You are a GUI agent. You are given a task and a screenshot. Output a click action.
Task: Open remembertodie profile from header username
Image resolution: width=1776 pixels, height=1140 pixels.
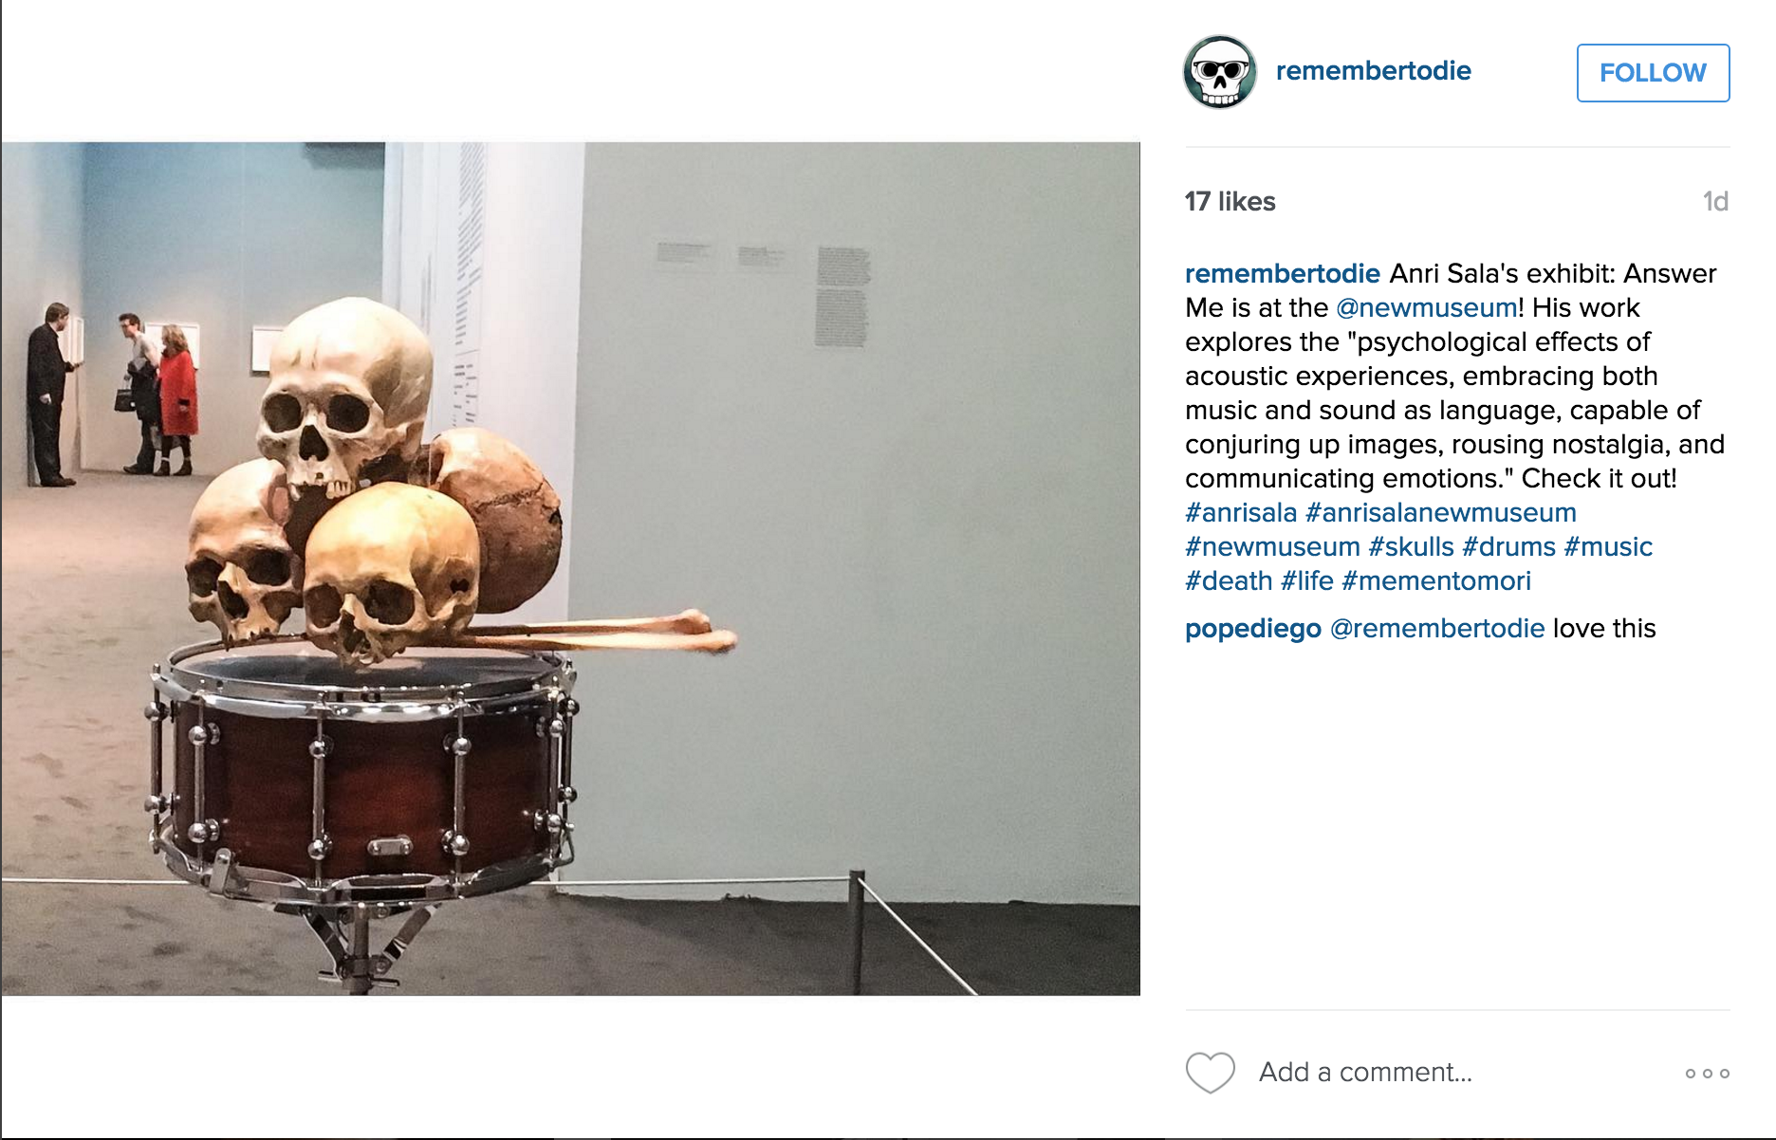1373,71
